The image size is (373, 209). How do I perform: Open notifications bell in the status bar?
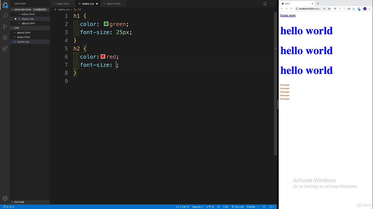point(271,207)
